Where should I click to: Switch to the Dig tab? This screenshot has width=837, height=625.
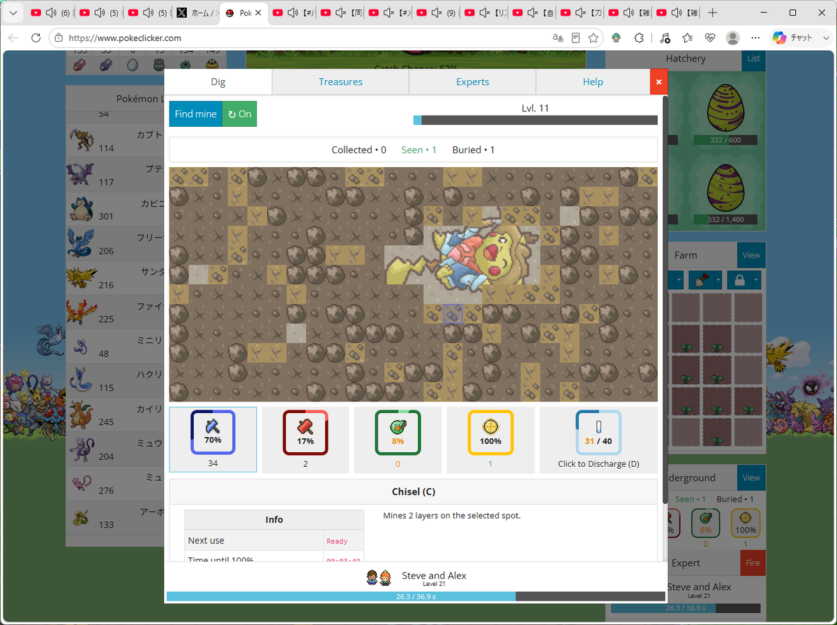click(218, 82)
